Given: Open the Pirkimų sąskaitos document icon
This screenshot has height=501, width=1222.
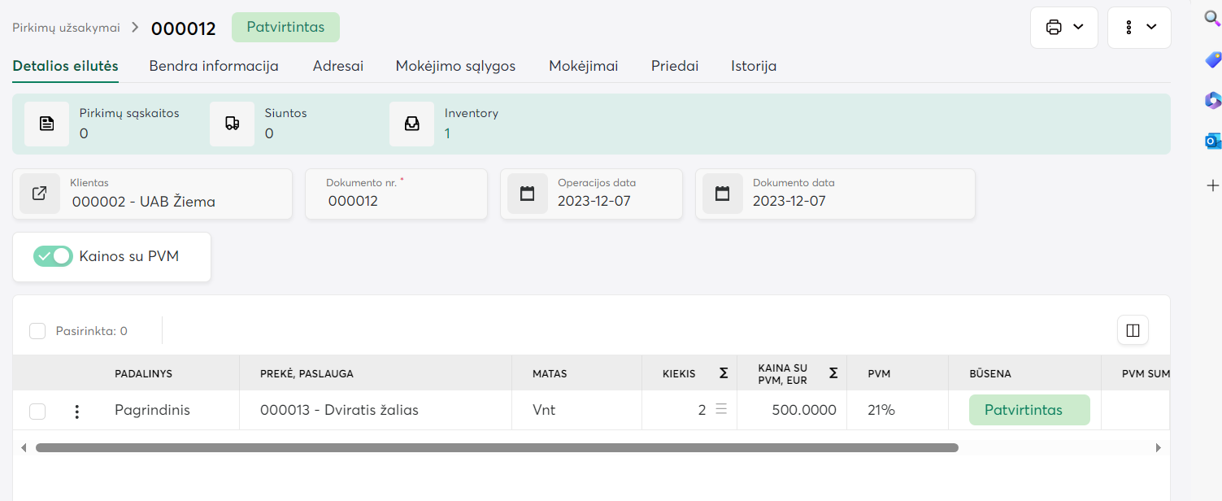Looking at the screenshot, I should [46, 124].
